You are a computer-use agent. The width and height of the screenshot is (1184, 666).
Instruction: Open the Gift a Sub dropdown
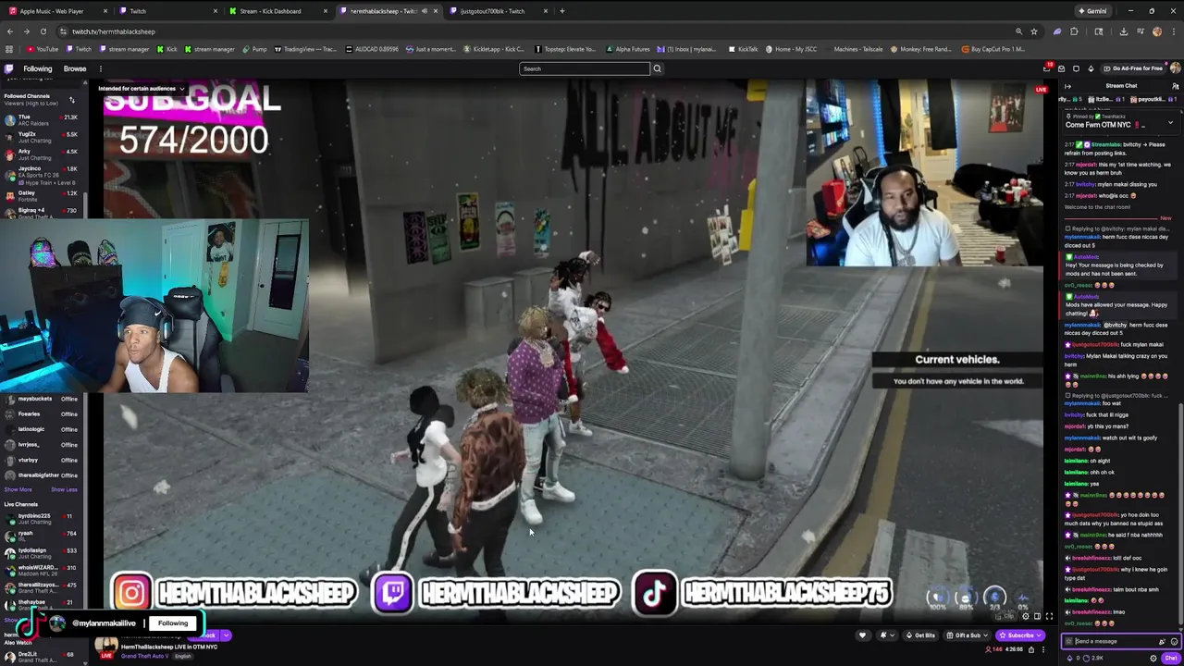click(x=968, y=635)
